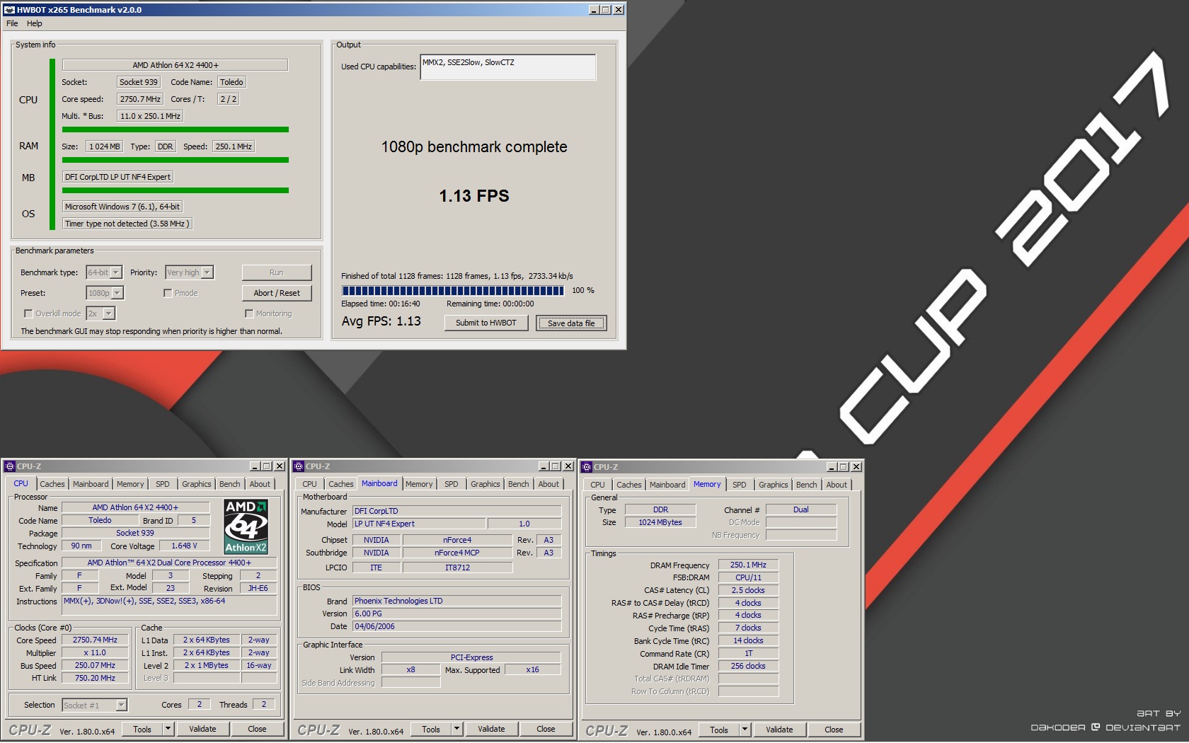
Task: Click the FSB:DRAM CPU/11 value
Action: [x=748, y=577]
